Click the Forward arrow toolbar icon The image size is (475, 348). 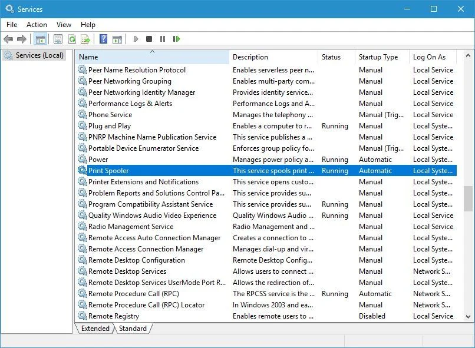[21, 39]
